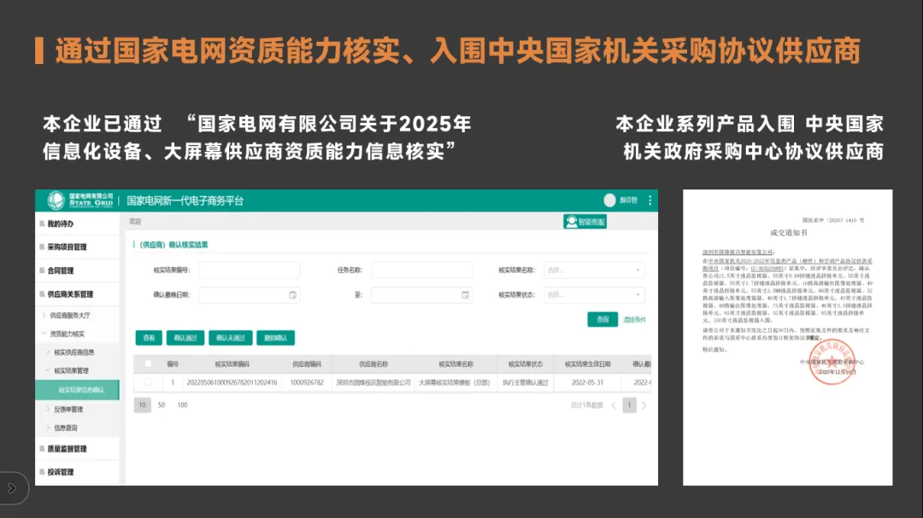Screen dimensions: 923x518
Task: Click the 供应商编码 column header
Action: click(307, 364)
